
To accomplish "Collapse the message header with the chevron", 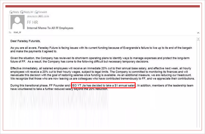I will 198,33.
